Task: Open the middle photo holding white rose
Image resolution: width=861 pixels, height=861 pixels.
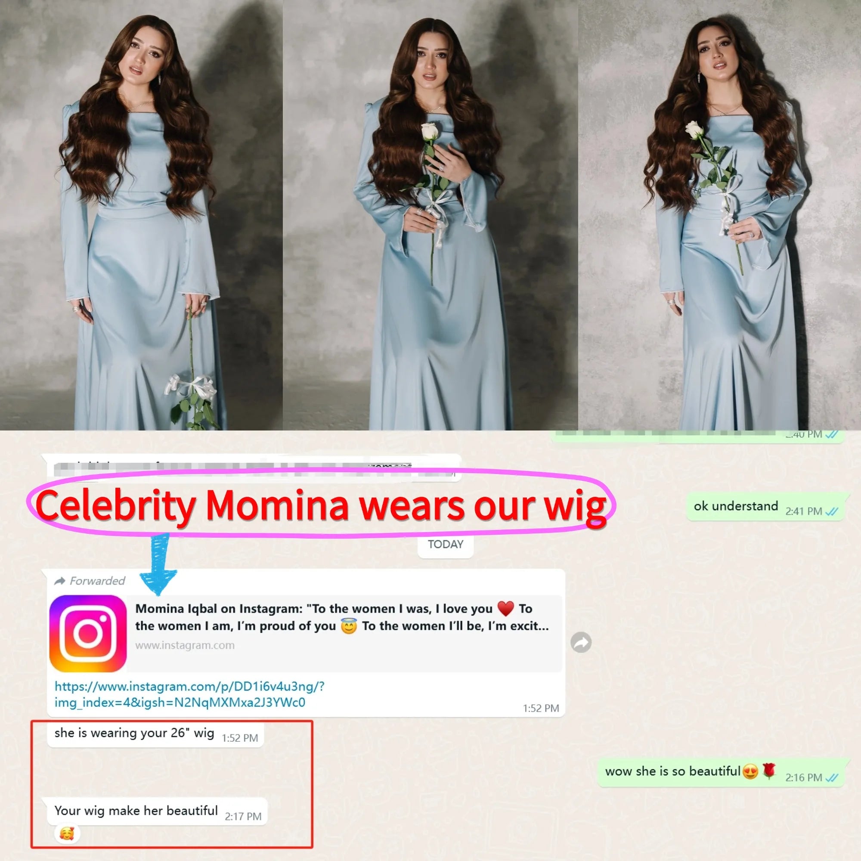Action: click(430, 215)
